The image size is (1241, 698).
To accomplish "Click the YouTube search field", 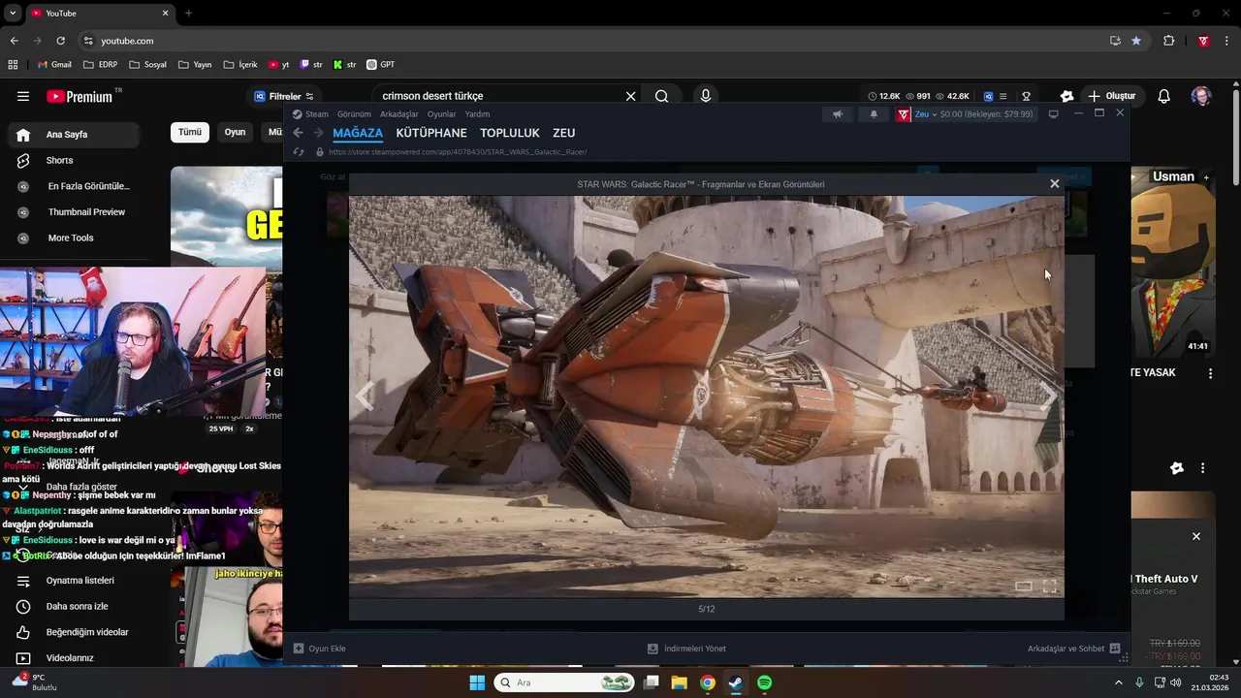I will pos(499,96).
